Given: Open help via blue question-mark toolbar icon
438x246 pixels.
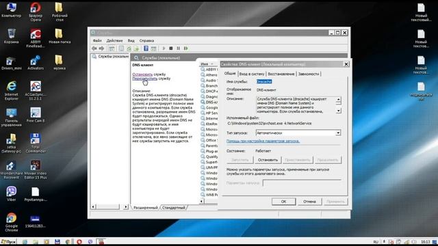Looking at the screenshot, I should coord(146,49).
